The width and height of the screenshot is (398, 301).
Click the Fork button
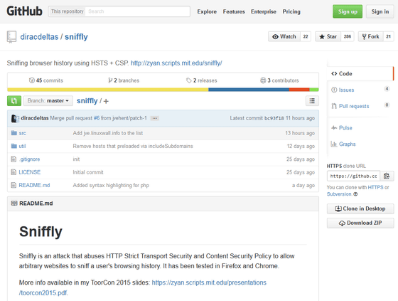coord(370,36)
